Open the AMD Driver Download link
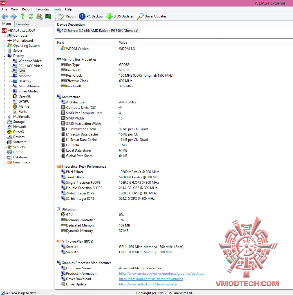Screen dimensions: 293x295 pos(151,279)
